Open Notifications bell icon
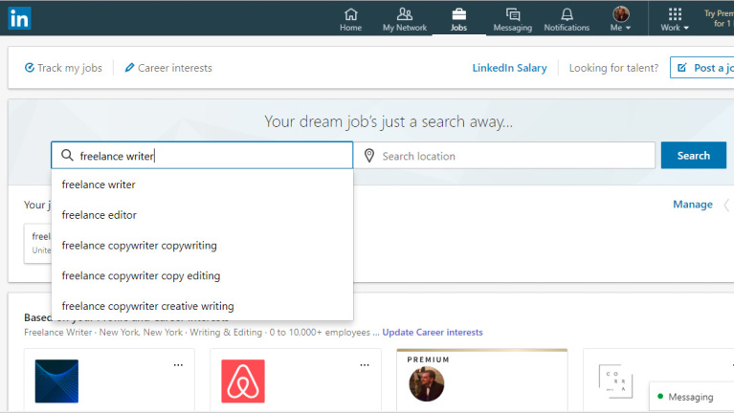Viewport: 734px width, 413px height. tap(567, 20)
